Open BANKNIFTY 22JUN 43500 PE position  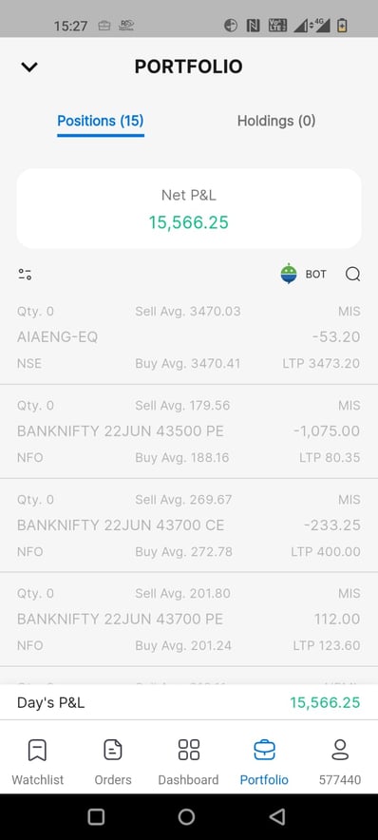click(189, 431)
